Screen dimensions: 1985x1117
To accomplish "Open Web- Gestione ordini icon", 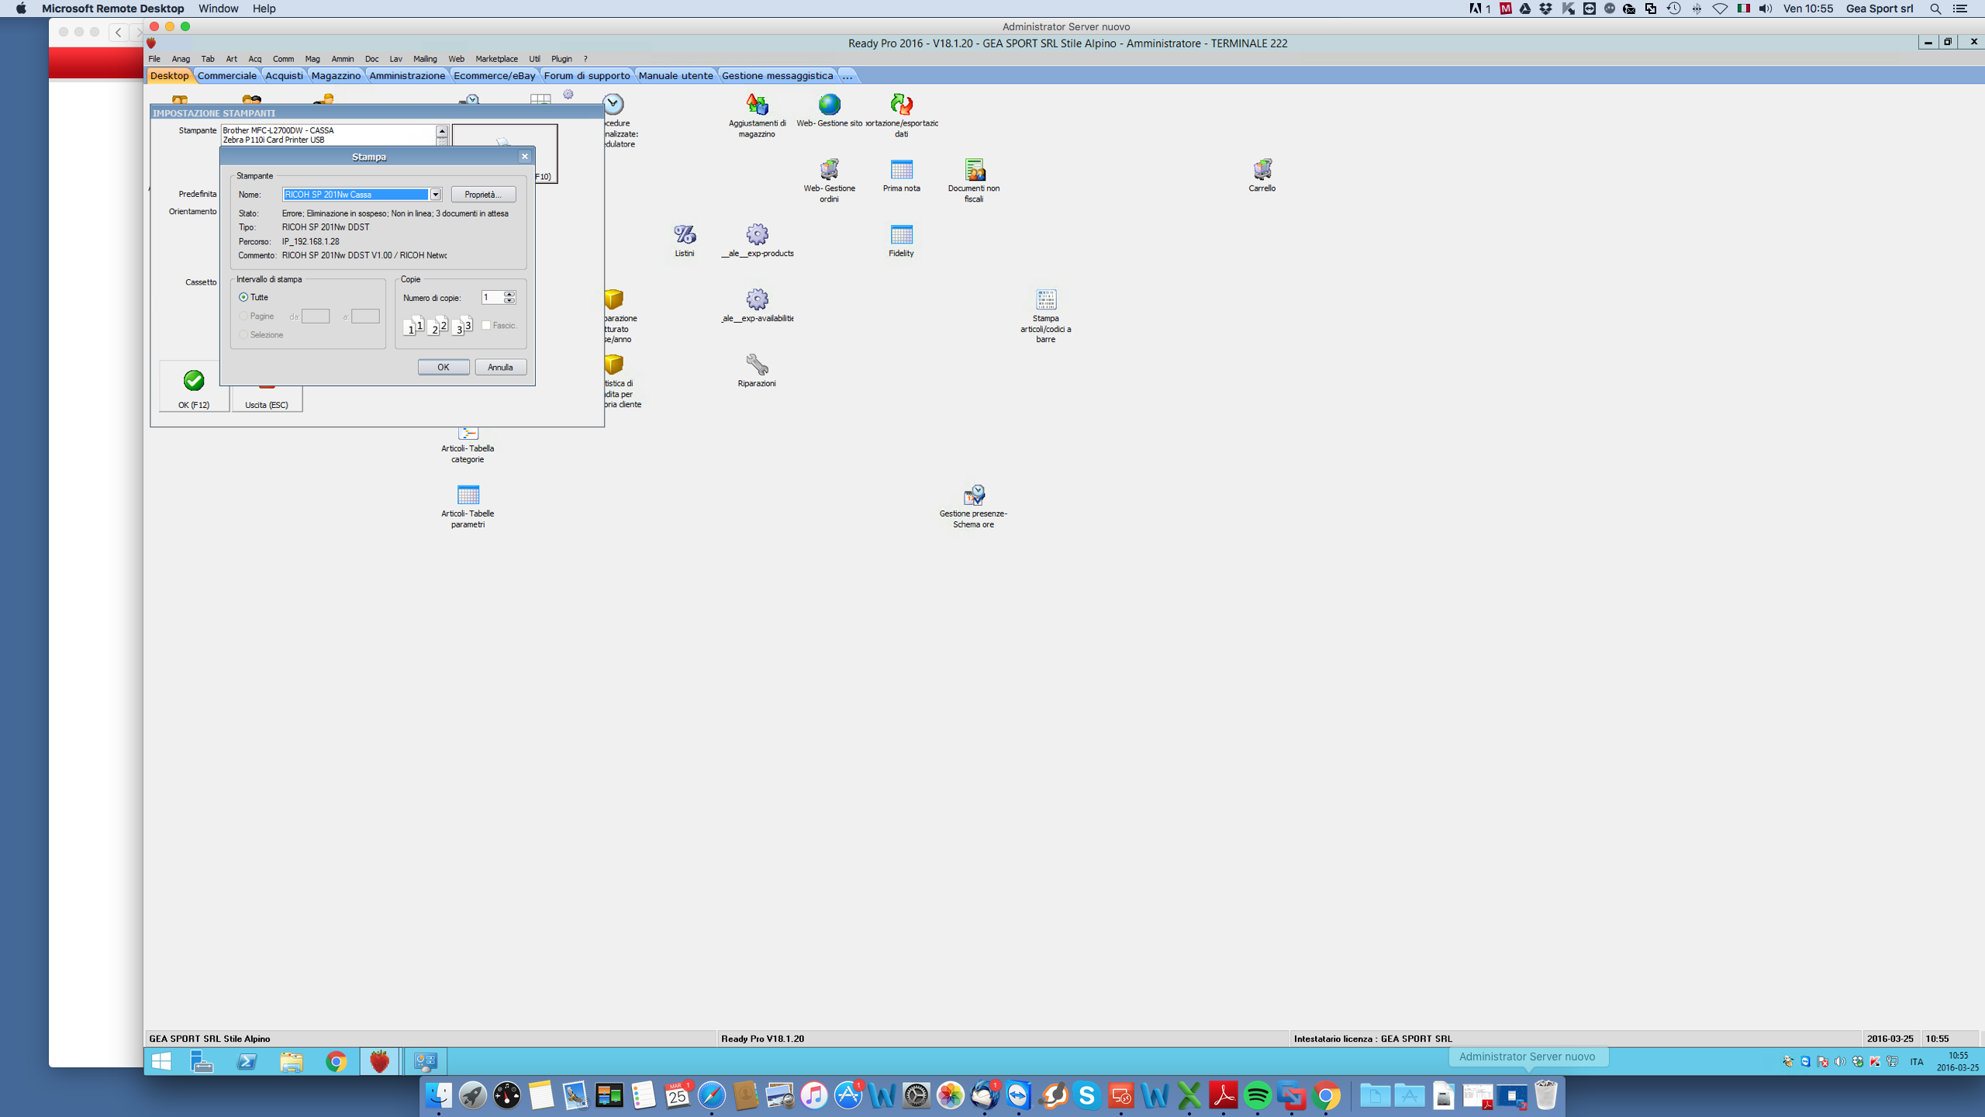I will pyautogui.click(x=829, y=169).
